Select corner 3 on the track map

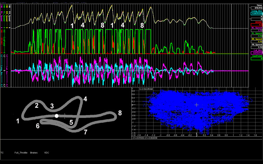click(x=52, y=106)
